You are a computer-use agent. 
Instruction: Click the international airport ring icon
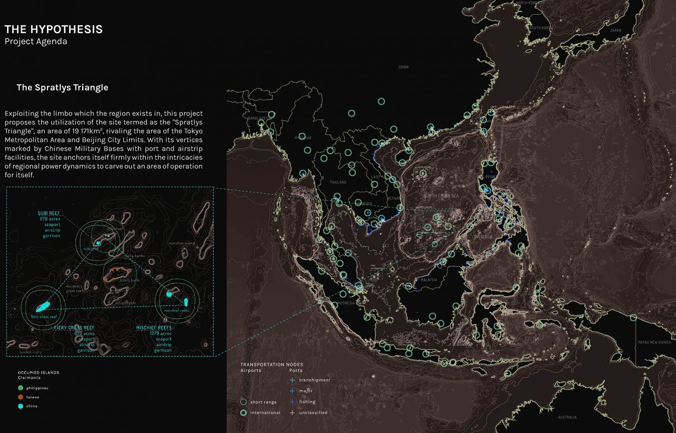pyautogui.click(x=243, y=413)
